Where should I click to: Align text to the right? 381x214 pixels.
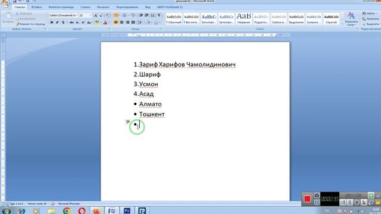click(x=127, y=23)
